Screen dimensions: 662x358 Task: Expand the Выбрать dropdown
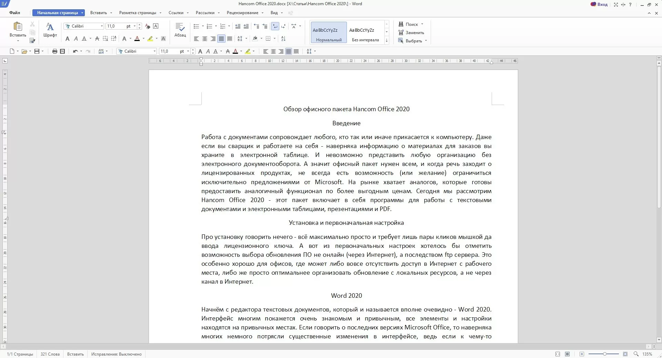pyautogui.click(x=426, y=41)
